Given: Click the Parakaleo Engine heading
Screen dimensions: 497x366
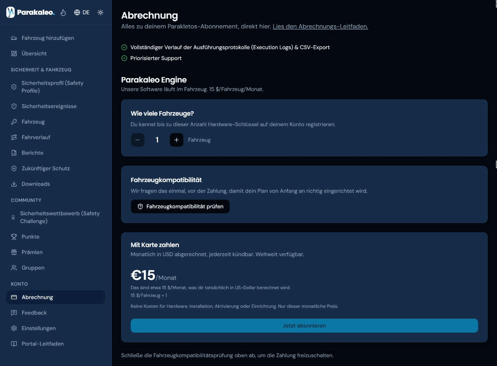Looking at the screenshot, I should [x=154, y=80].
